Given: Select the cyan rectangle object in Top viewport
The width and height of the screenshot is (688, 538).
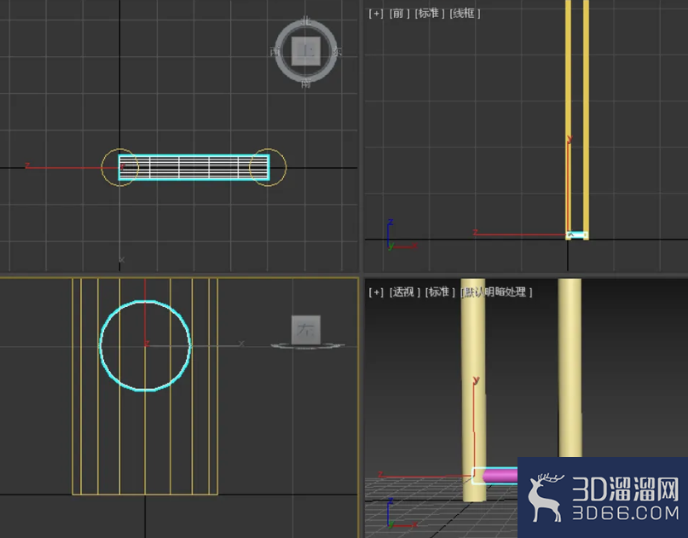Looking at the screenshot, I should (x=194, y=167).
